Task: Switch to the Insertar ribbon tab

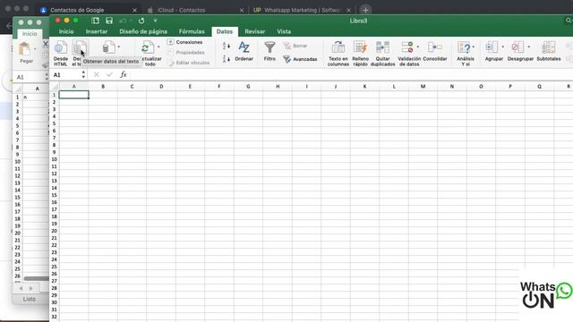Action: click(x=97, y=32)
